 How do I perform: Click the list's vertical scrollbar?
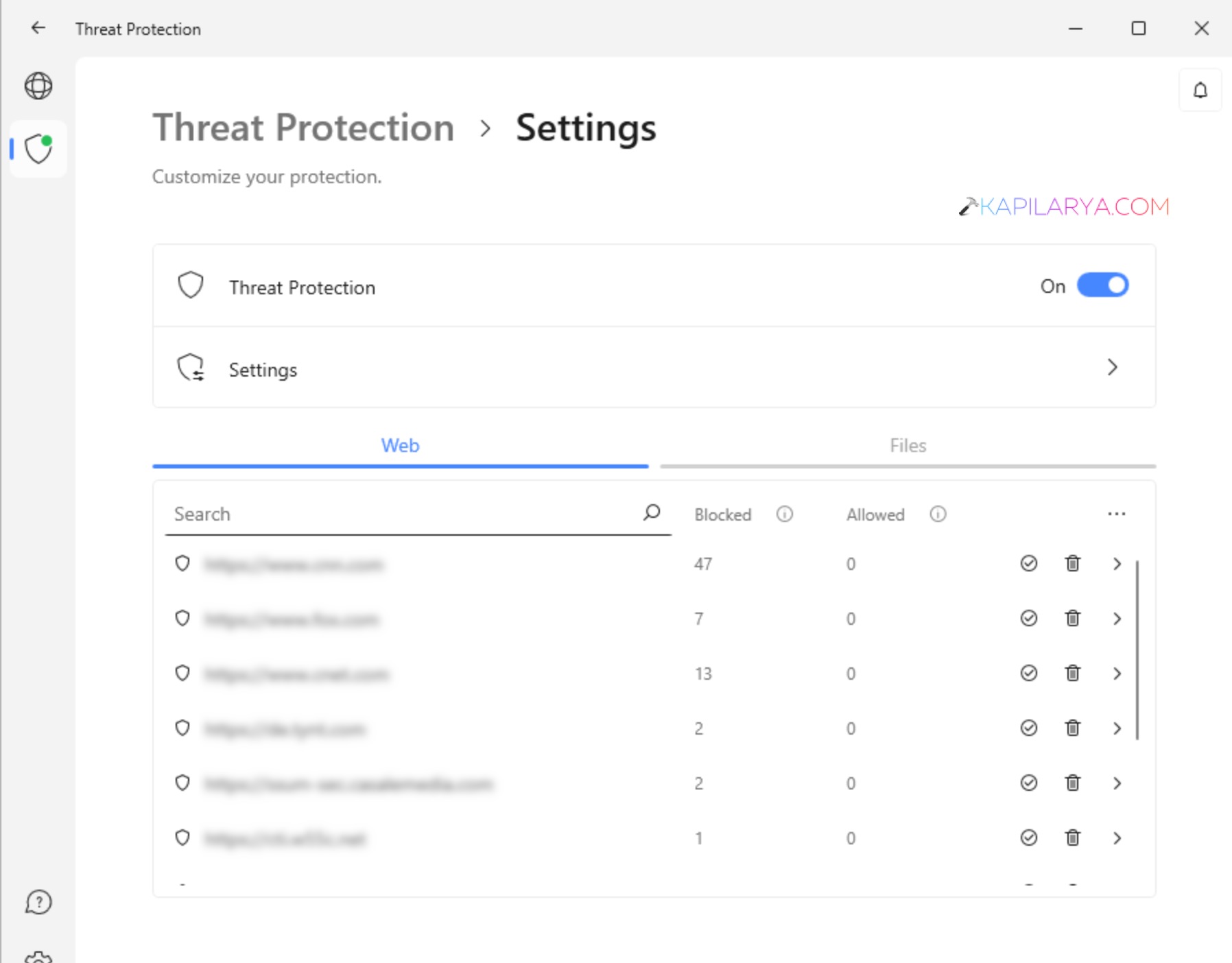(x=1137, y=650)
